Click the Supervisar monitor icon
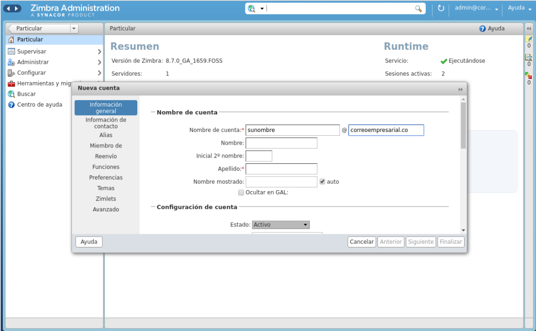 [x=12, y=52]
